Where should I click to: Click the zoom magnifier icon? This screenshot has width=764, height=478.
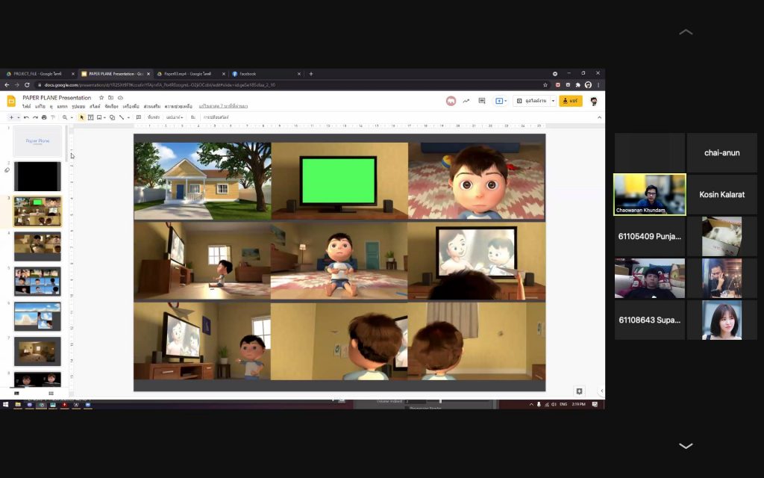click(65, 117)
